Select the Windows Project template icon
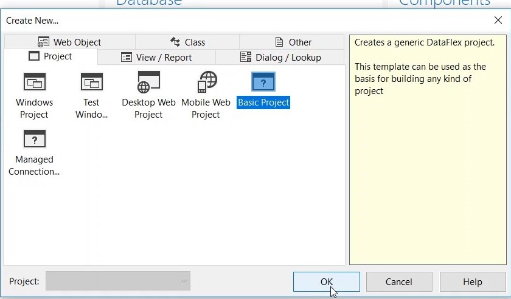The image size is (511, 299). 34,82
